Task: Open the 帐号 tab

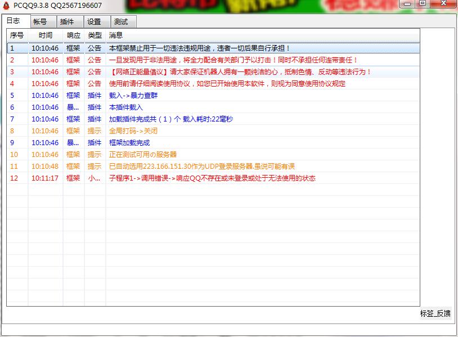Action: [40, 22]
